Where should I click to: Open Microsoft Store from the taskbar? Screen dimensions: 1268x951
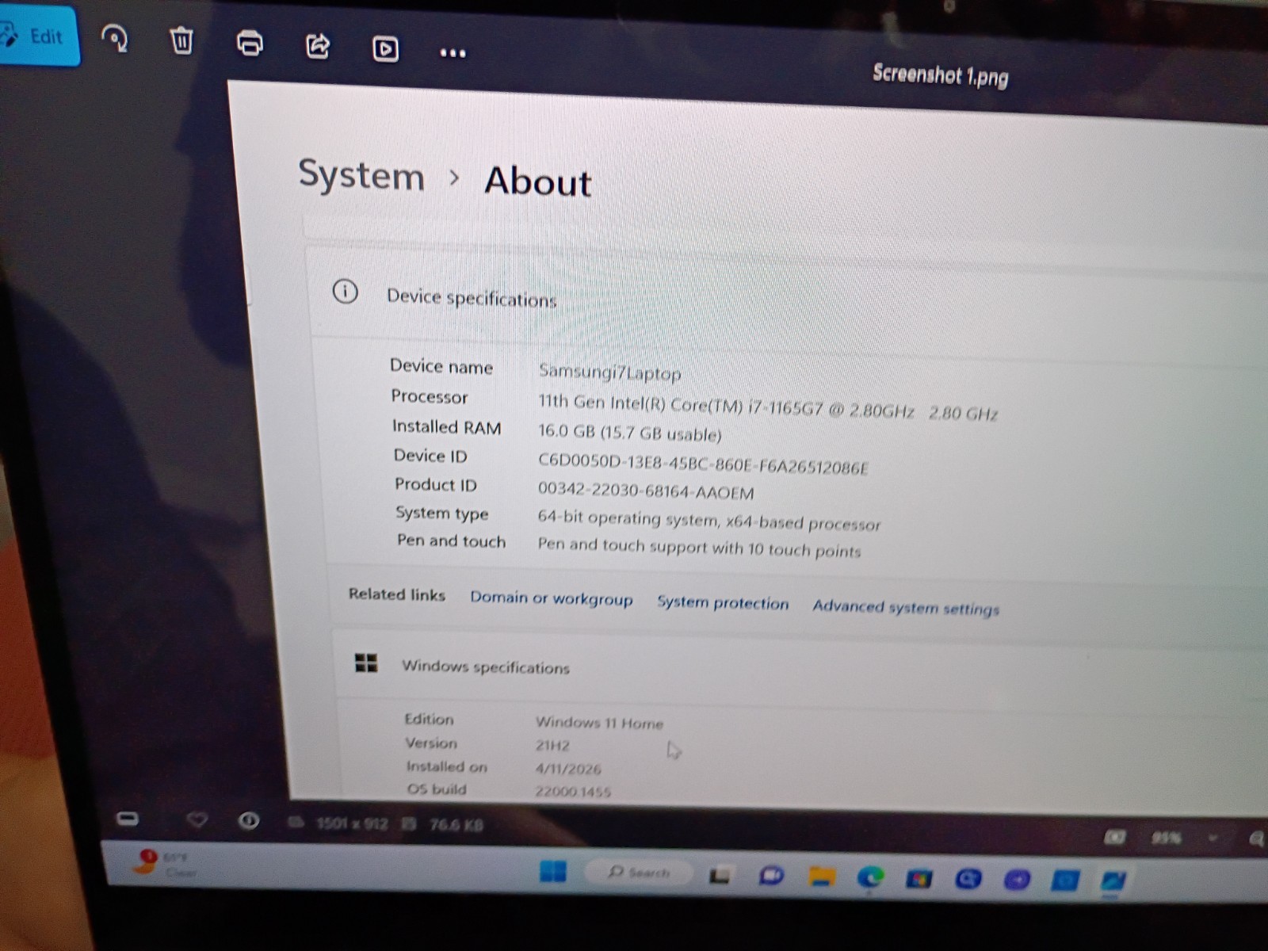pos(919,878)
